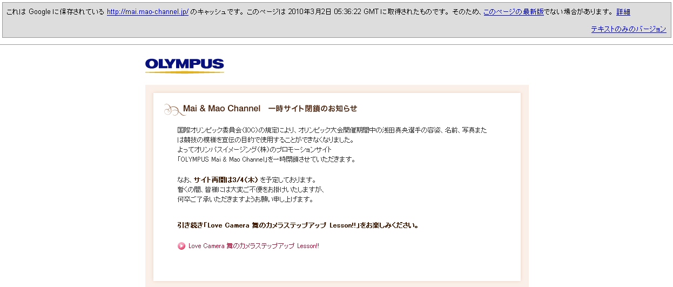Click the pink arrow icon beside Love Camera link
The height and width of the screenshot is (287, 673).
181,246
